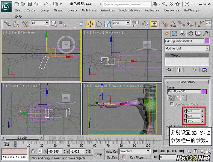Open the Quick Access toolbar customize arrow
The height and width of the screenshot is (162, 213).
point(60,4)
